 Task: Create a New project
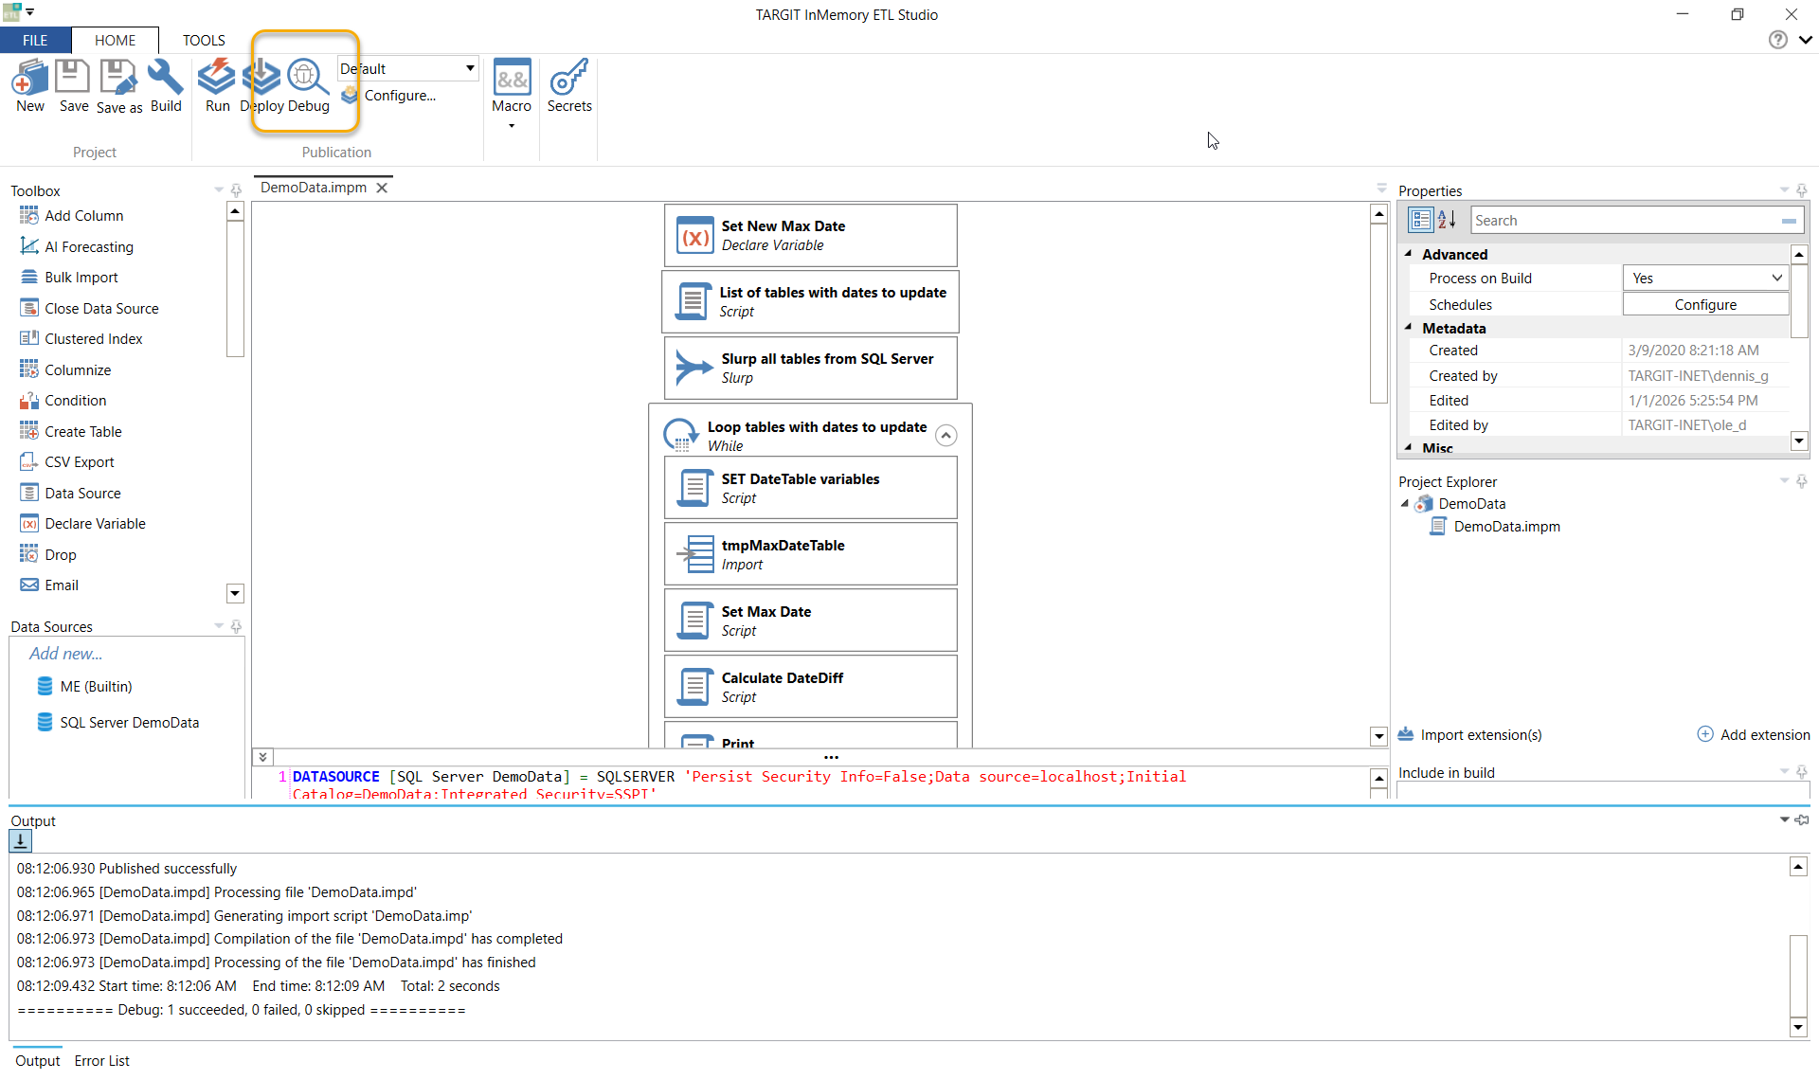[x=29, y=86]
